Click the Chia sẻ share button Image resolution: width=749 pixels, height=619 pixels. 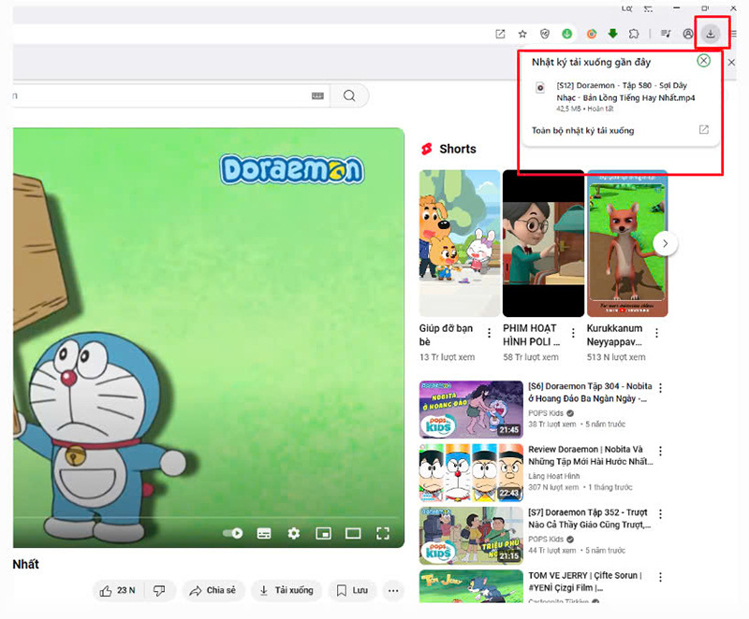[213, 590]
